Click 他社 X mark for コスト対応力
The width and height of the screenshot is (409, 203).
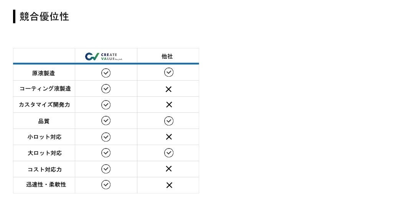168,169
